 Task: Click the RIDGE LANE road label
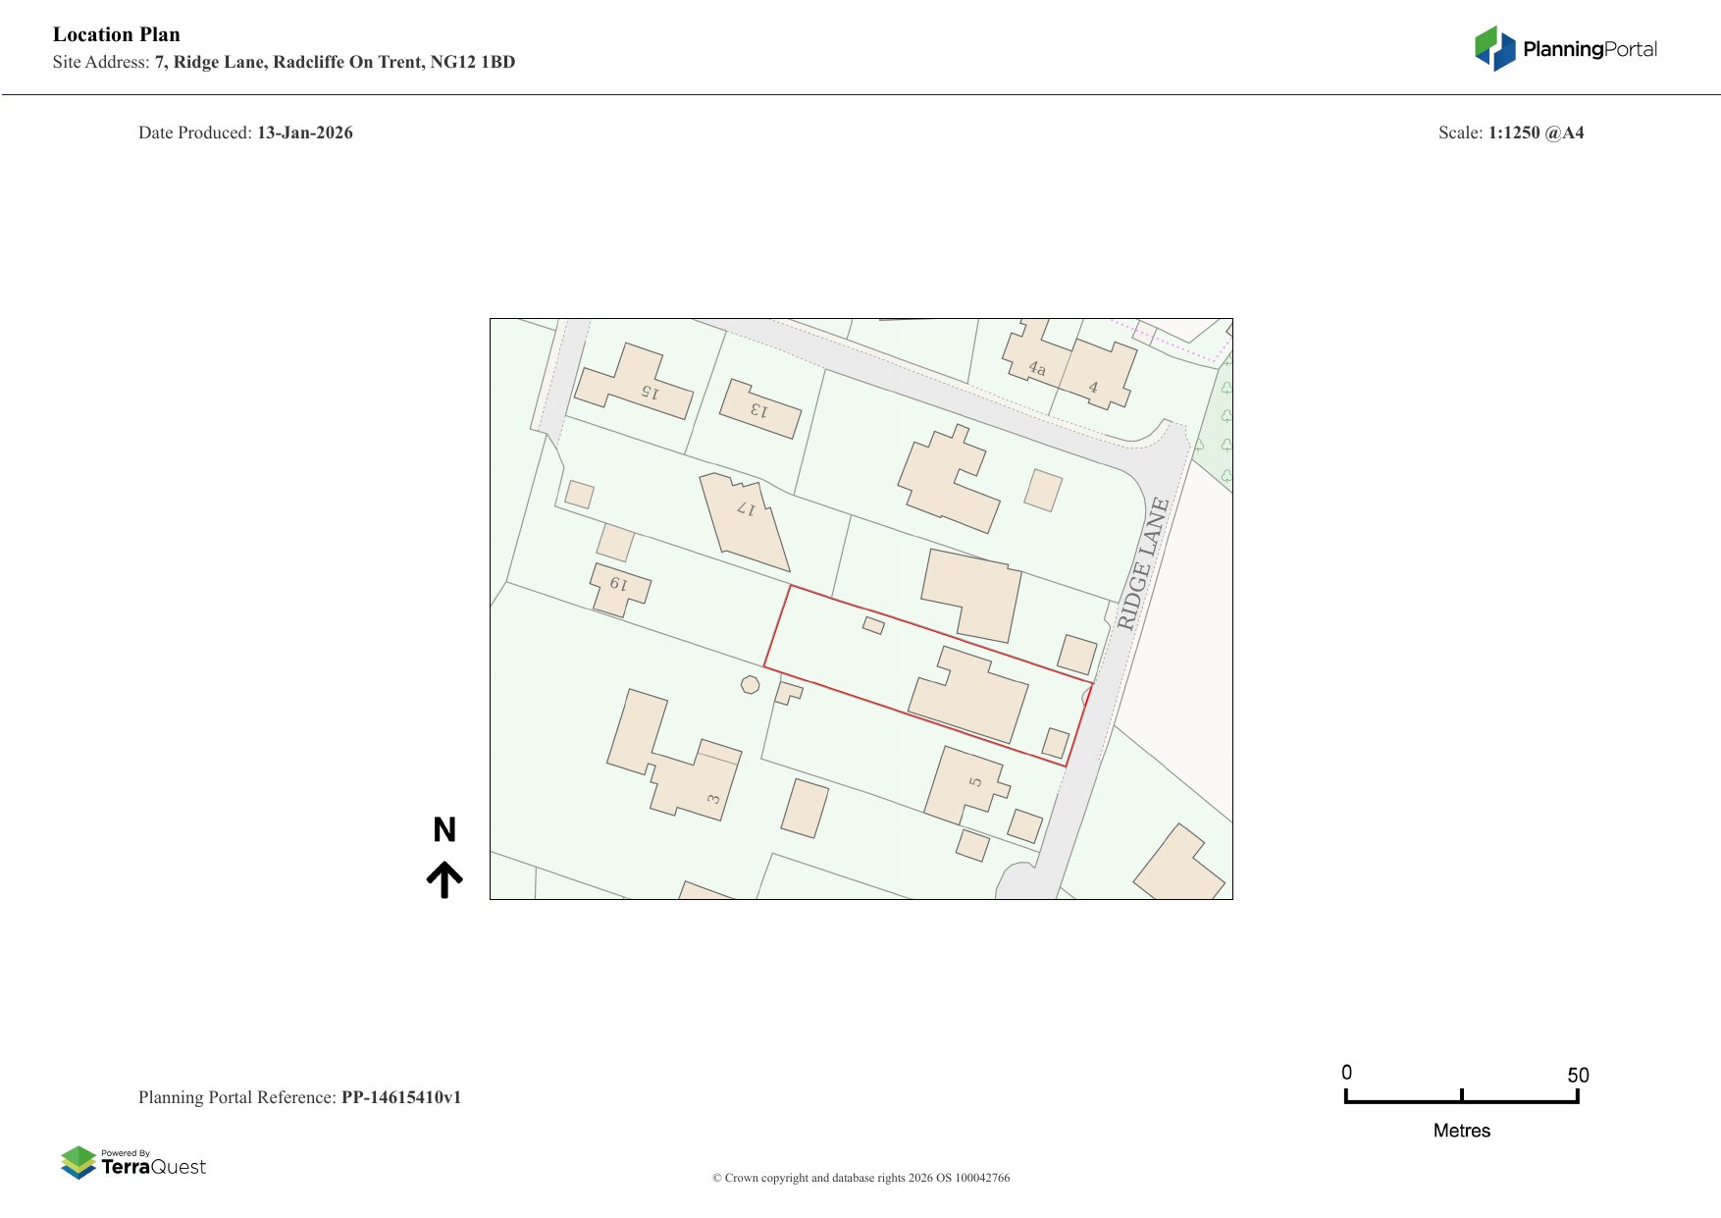[x=1143, y=563]
